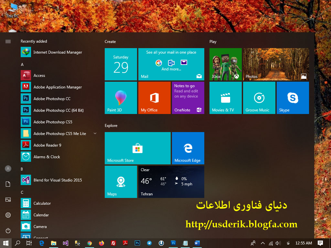Viewport: 331px width, 248px height.
Task: Open File Explorer from the taskbar
Action: [x=54, y=243]
